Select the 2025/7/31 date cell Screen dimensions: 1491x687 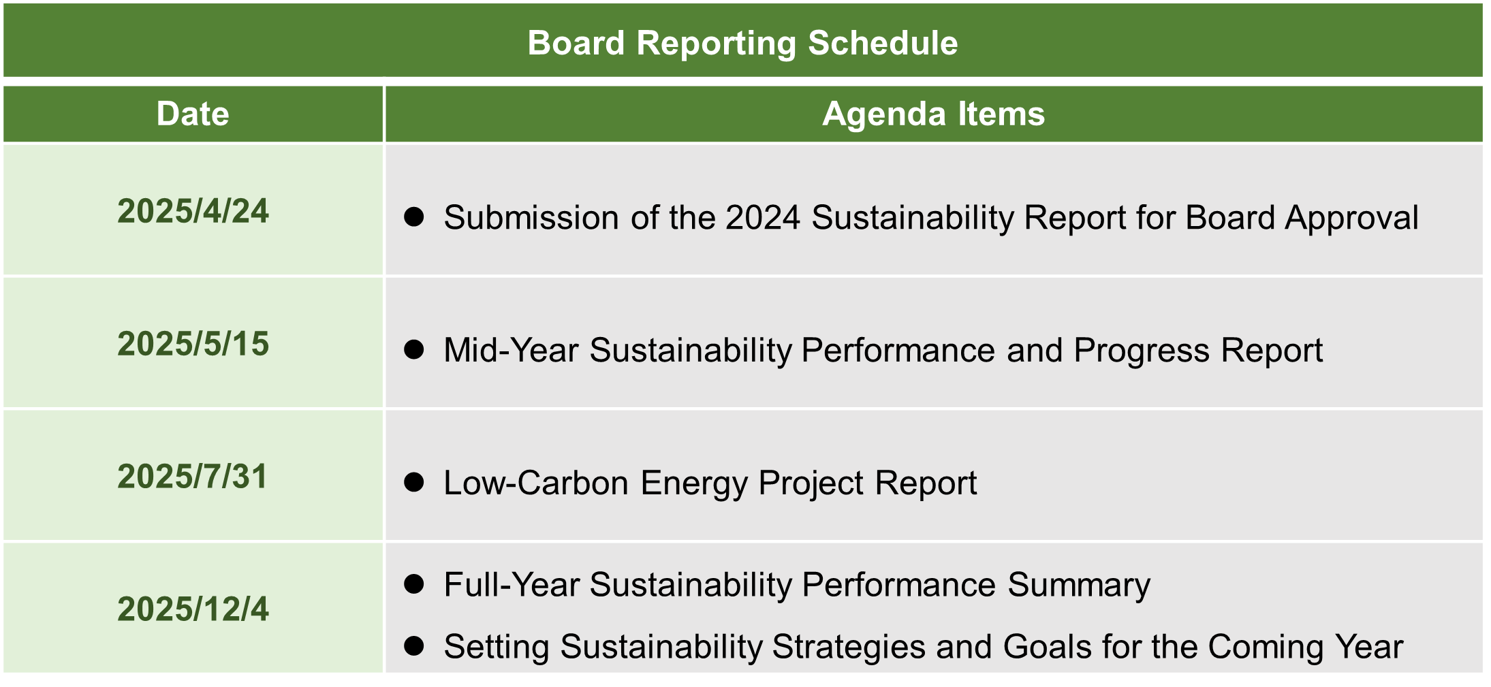[x=193, y=477]
